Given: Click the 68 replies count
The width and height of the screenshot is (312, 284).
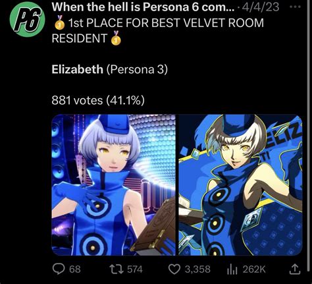Looking at the screenshot, I should pos(75,270).
